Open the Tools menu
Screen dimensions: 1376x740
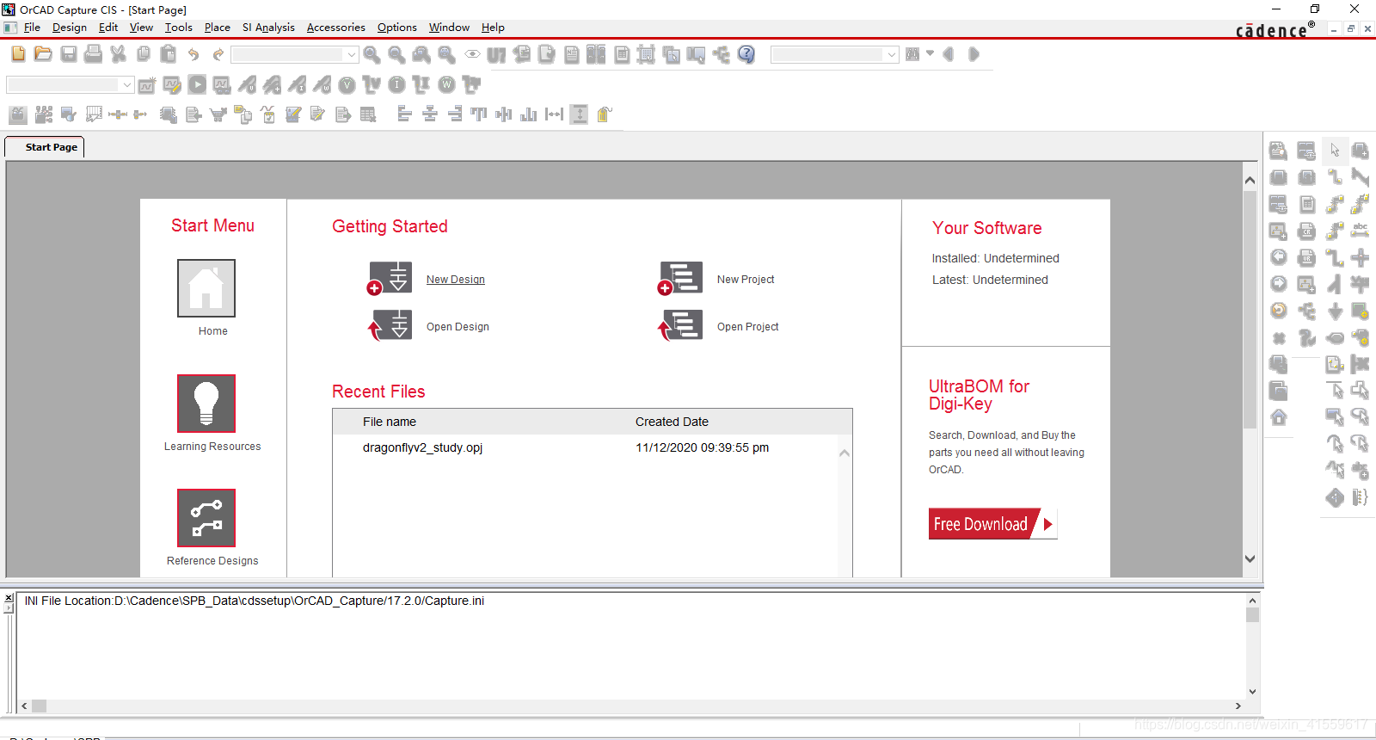179,28
